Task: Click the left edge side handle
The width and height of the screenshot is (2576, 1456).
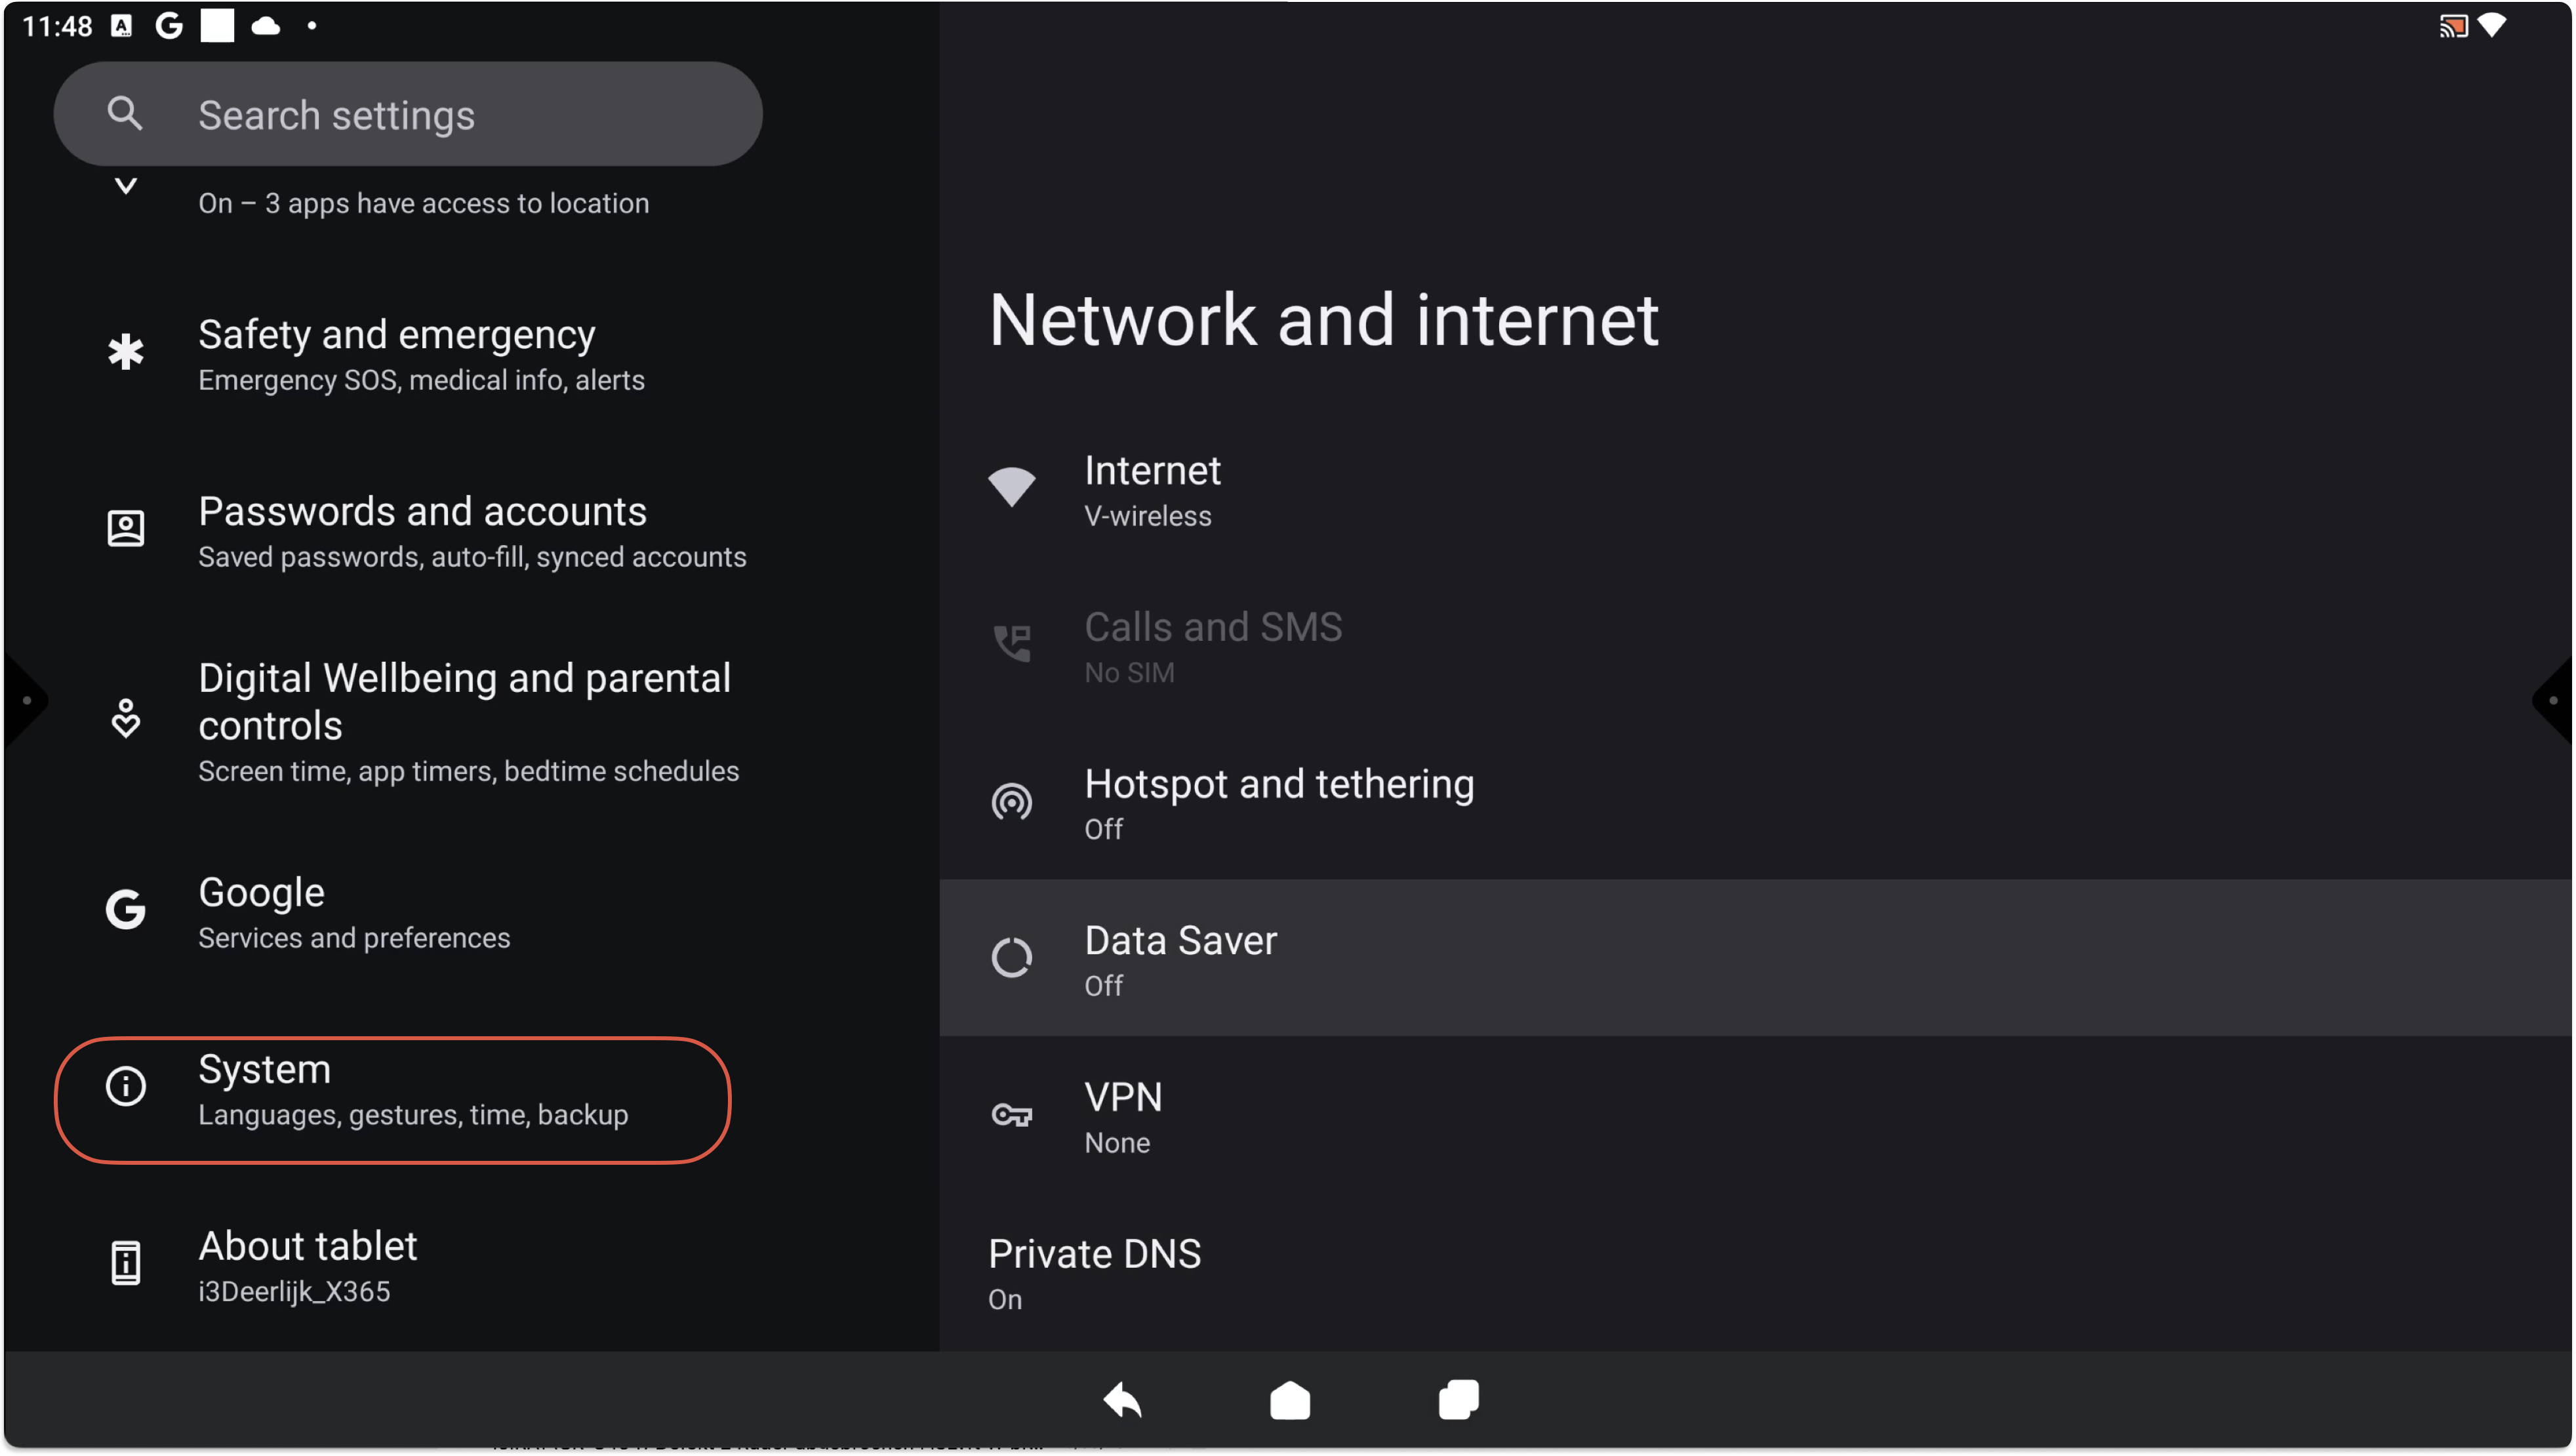Action: click(x=24, y=700)
